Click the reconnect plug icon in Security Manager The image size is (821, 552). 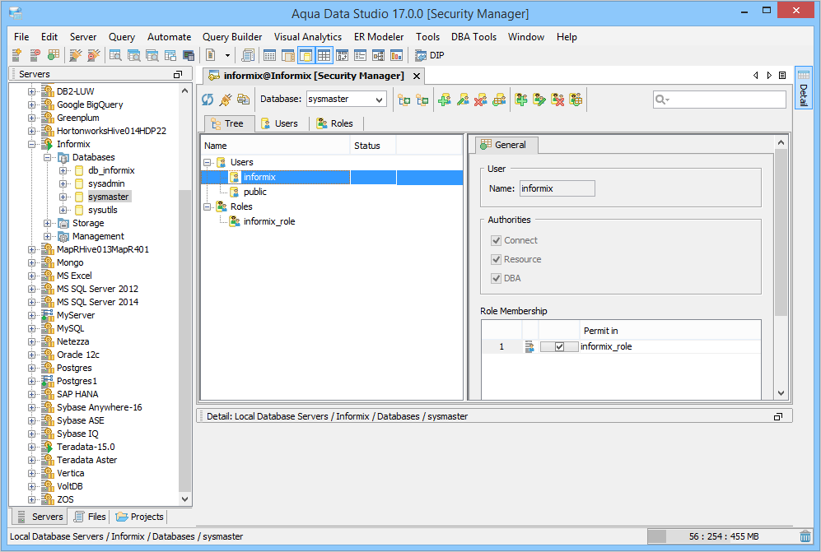(x=226, y=100)
